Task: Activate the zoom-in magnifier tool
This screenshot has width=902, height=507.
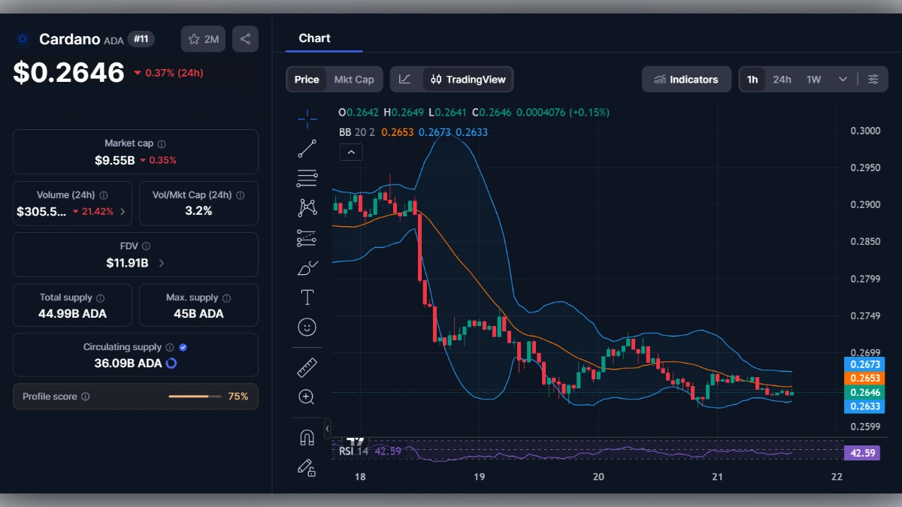Action: click(307, 397)
